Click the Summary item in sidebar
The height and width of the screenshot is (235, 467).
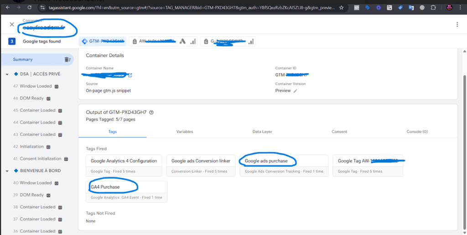[23, 60]
